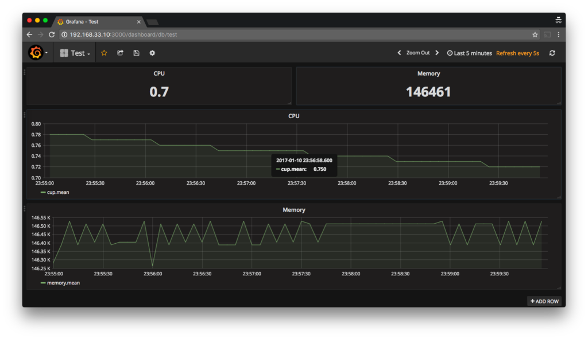The image size is (588, 339).
Task: Click the CPU value 0.7
Action: tap(159, 92)
